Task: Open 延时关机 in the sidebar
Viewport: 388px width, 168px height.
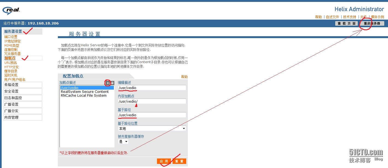Action: click(11, 75)
